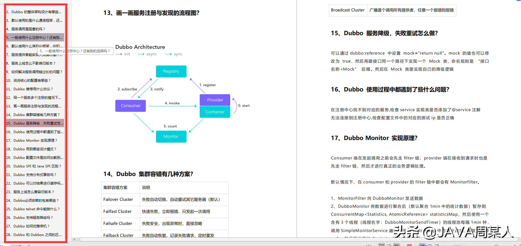Viewport: 521px width, 246px height.
Task: Click the Monitor box in the diagram
Action: (x=171, y=137)
